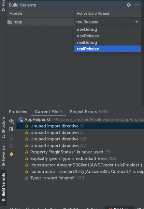Switch to the Project Errors tab
This screenshot has width=144, height=209.
[89, 112]
